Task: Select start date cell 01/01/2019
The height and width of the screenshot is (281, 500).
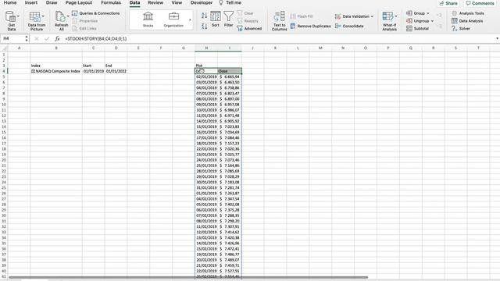Action: coord(94,71)
